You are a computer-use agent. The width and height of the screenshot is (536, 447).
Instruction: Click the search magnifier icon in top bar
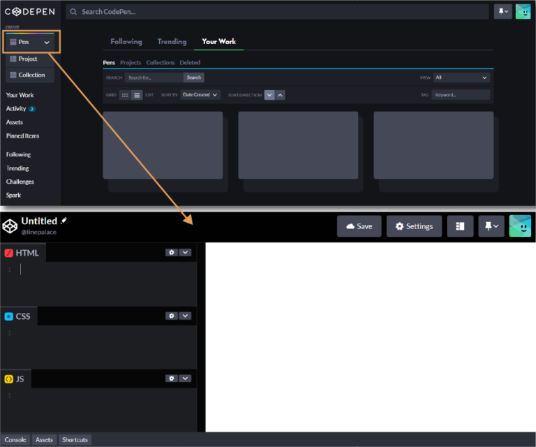click(x=73, y=12)
